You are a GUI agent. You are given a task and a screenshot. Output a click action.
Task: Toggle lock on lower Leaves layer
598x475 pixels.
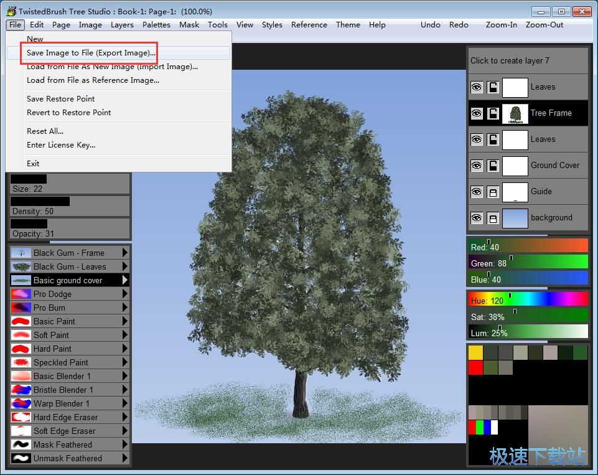(x=493, y=139)
